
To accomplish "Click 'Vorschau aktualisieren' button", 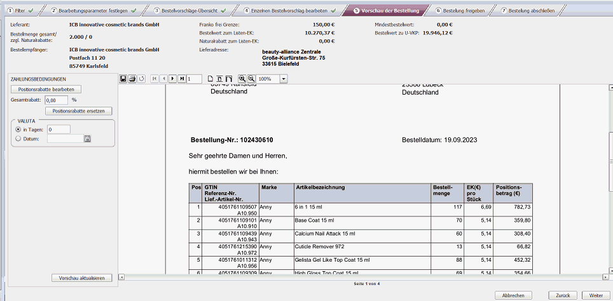I will click(x=81, y=278).
